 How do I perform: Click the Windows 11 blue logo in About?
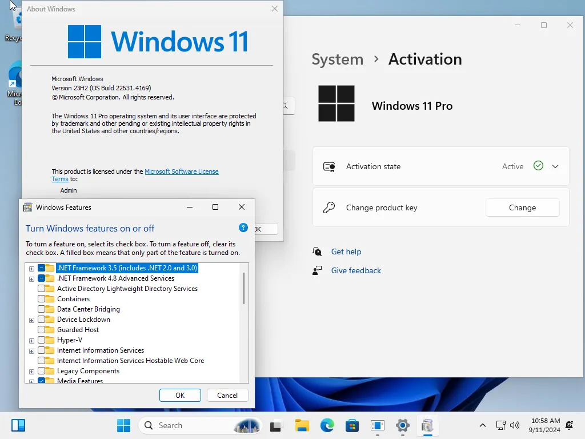point(85,41)
